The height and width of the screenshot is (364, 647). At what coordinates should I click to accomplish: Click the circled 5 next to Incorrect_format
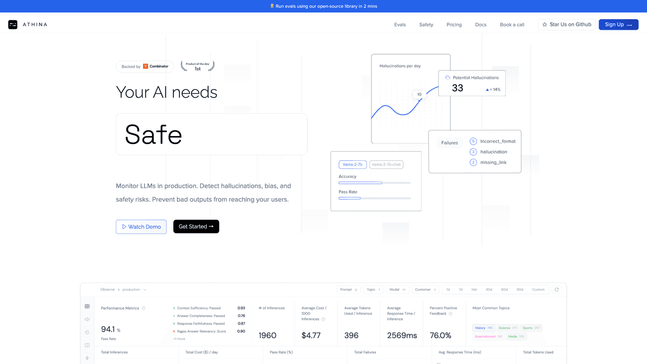pyautogui.click(x=473, y=141)
